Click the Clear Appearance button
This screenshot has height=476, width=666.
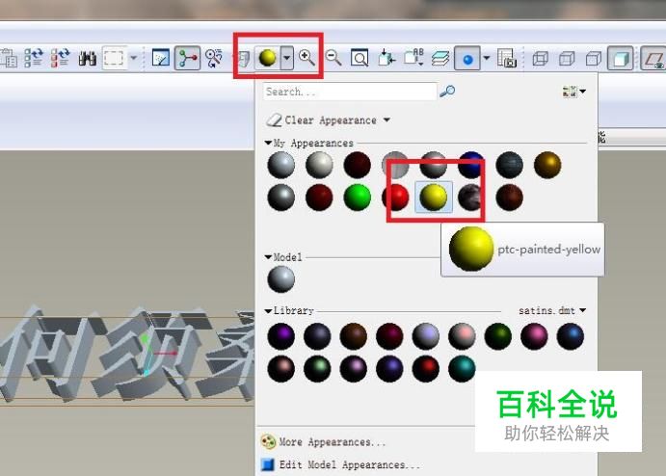tap(322, 120)
